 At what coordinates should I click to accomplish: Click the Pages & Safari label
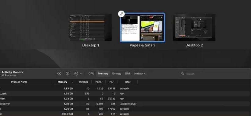(x=142, y=45)
